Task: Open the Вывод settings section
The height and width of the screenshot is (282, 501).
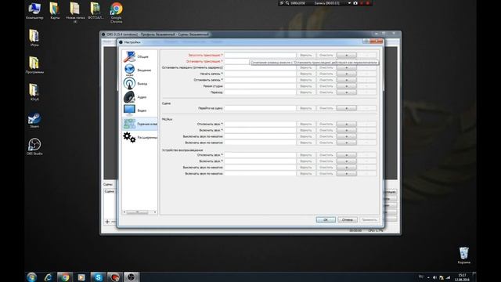Action: coord(139,84)
